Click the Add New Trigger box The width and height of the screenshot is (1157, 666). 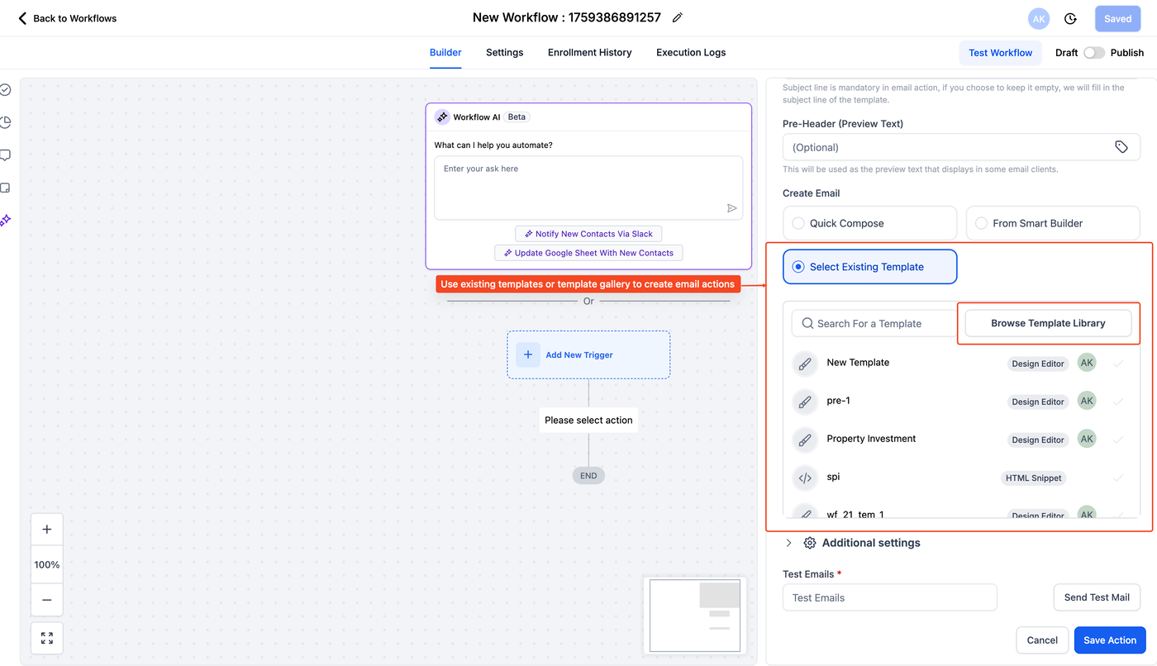[x=588, y=355]
